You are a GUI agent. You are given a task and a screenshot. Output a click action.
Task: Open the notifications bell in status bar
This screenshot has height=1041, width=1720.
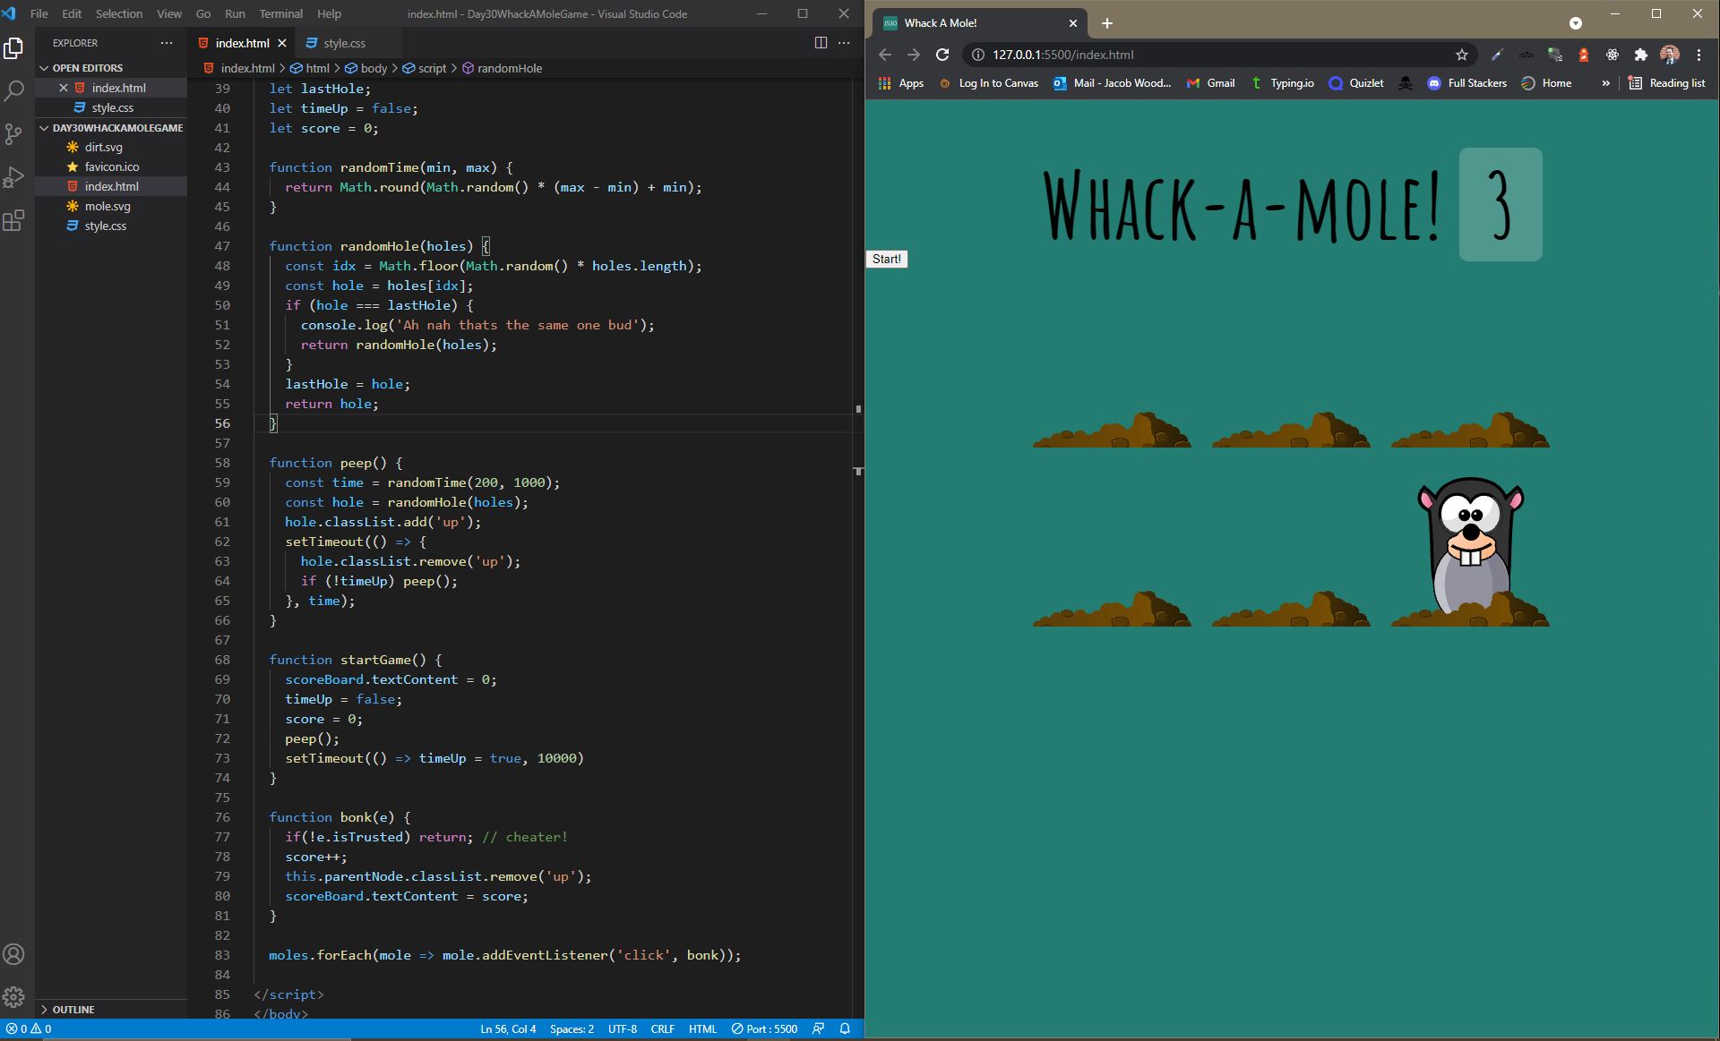tap(845, 1029)
